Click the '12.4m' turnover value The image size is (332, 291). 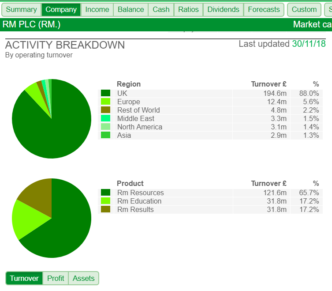(x=277, y=102)
